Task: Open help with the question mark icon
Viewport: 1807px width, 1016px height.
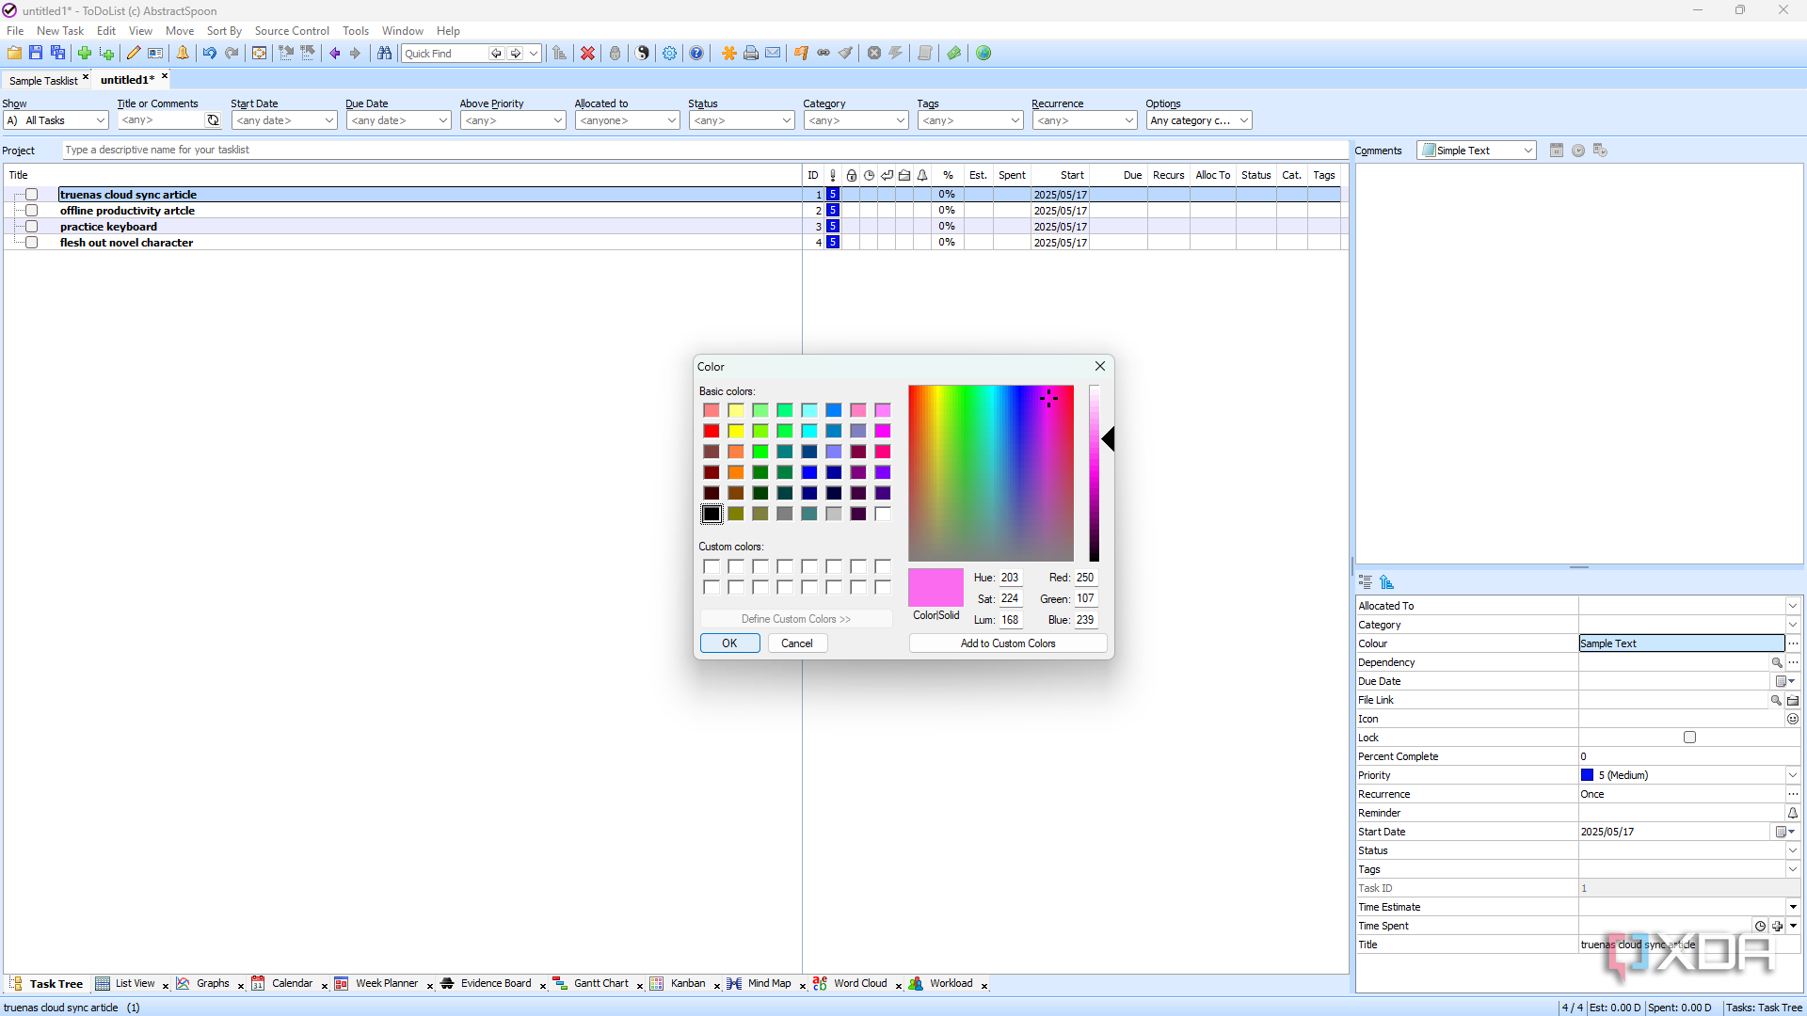Action: (696, 54)
